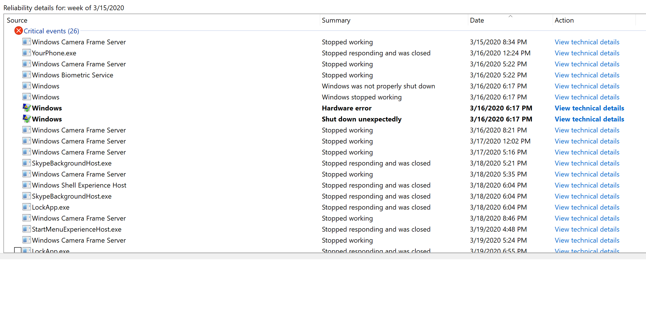Click the icon on the Windows was not properly shut down row

pyautogui.click(x=27, y=86)
